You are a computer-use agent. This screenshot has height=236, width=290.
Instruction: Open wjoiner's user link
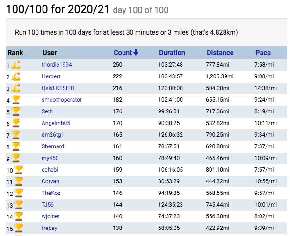pos(51,216)
